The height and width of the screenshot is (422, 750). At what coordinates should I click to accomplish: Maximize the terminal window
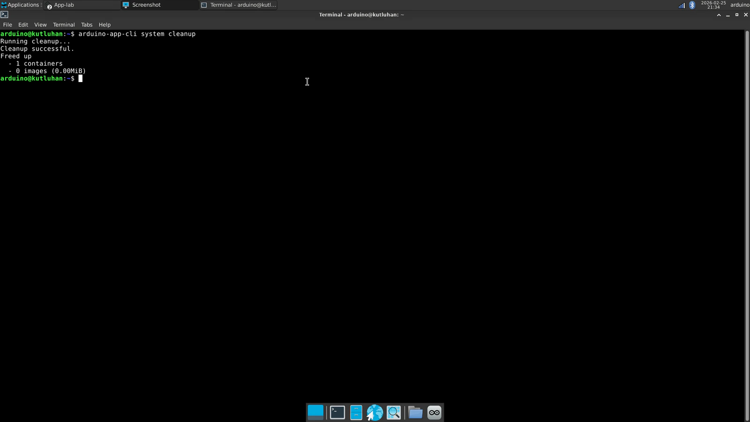pos(737,15)
